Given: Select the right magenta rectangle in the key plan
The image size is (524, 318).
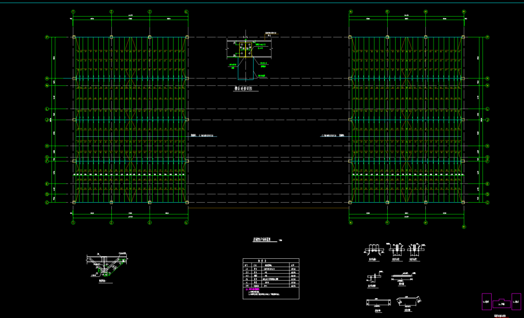Looking at the screenshot, I should point(516,301).
